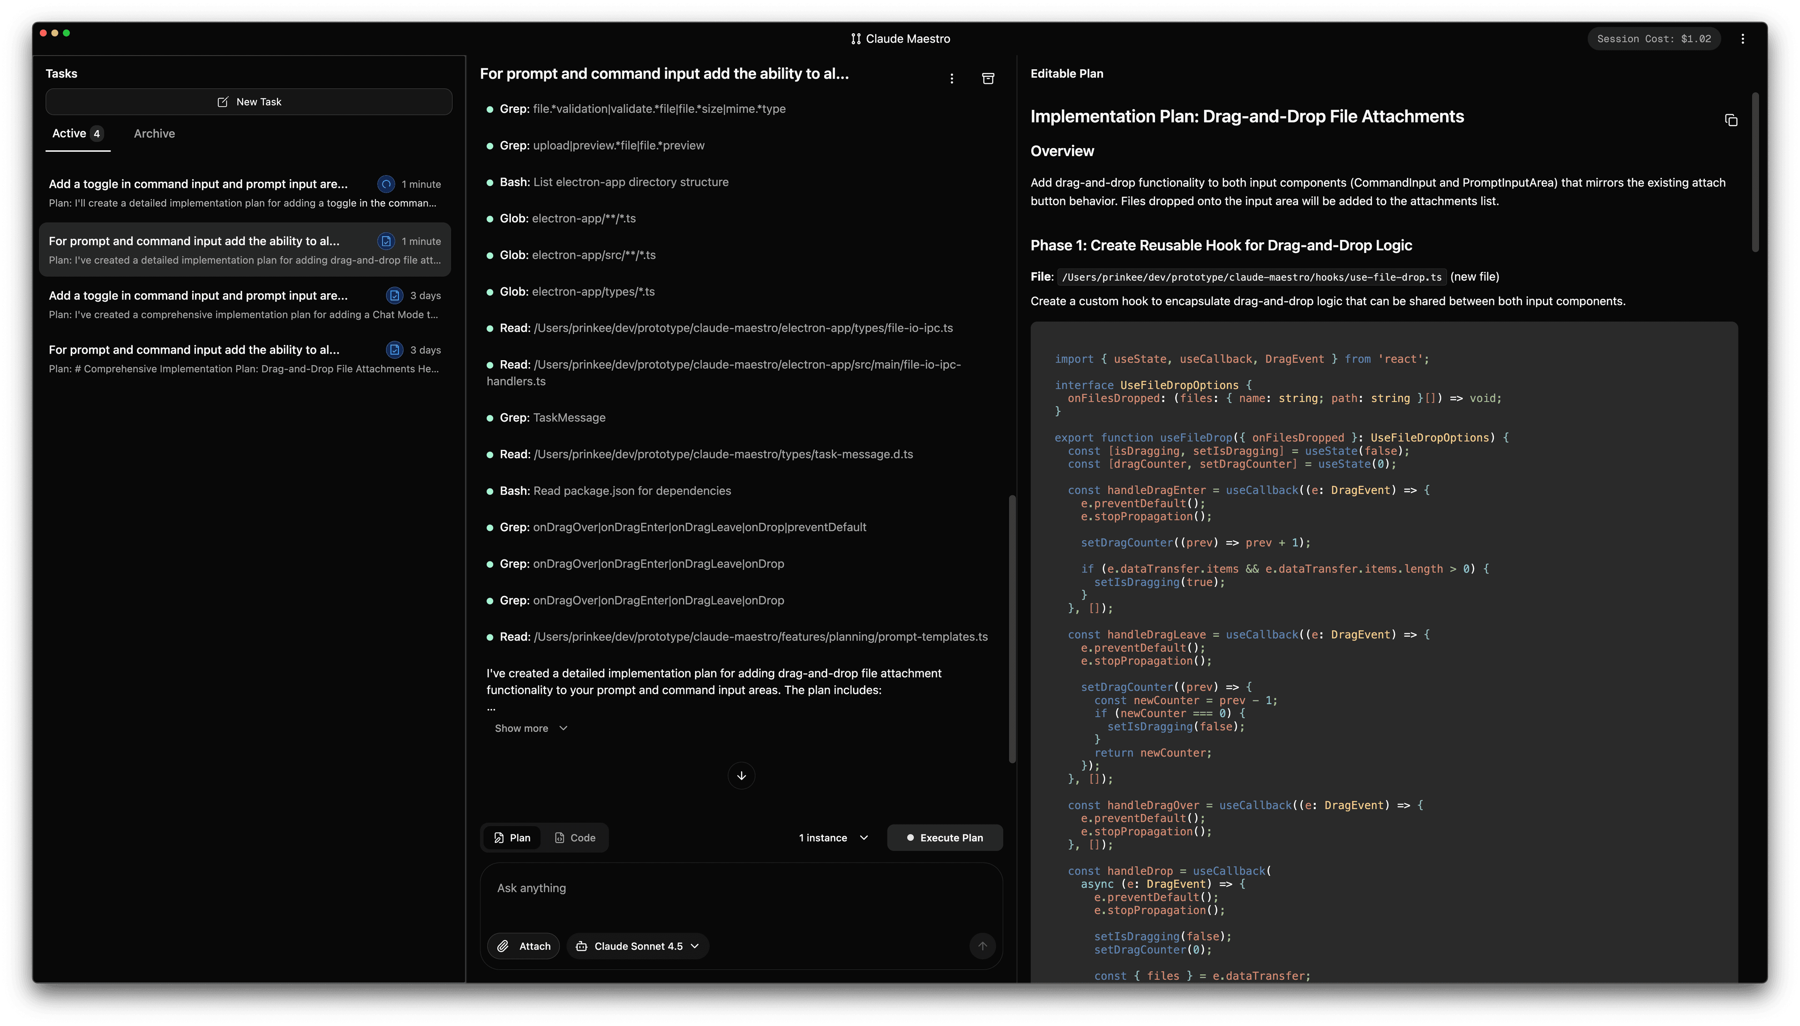Screen dimensions: 1800x1026
Task: Click the scroll-to-bottom arrow button
Action: (x=741, y=775)
